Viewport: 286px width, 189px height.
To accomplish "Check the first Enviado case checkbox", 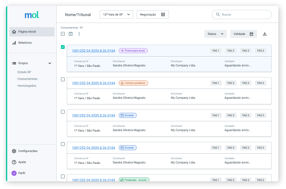I will 63,112.
